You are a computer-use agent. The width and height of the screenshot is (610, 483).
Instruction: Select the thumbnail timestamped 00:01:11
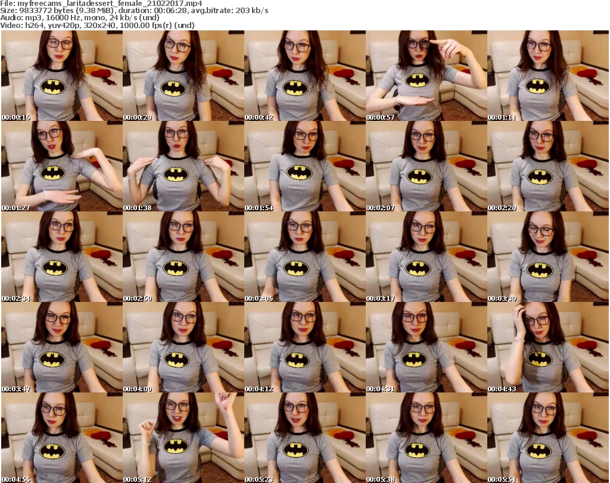tap(548, 76)
